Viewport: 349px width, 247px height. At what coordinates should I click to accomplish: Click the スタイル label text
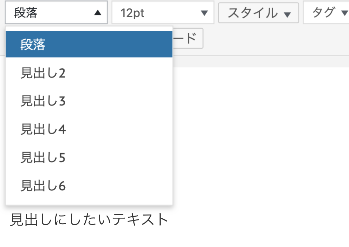253,13
